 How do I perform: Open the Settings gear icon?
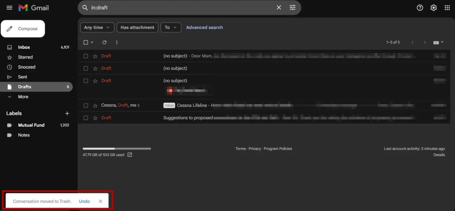[433, 8]
